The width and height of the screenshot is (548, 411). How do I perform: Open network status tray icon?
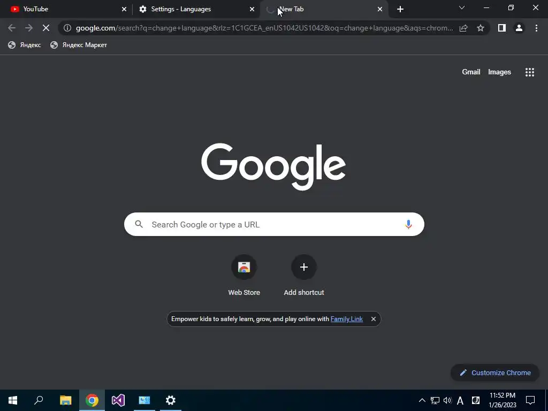click(x=435, y=400)
